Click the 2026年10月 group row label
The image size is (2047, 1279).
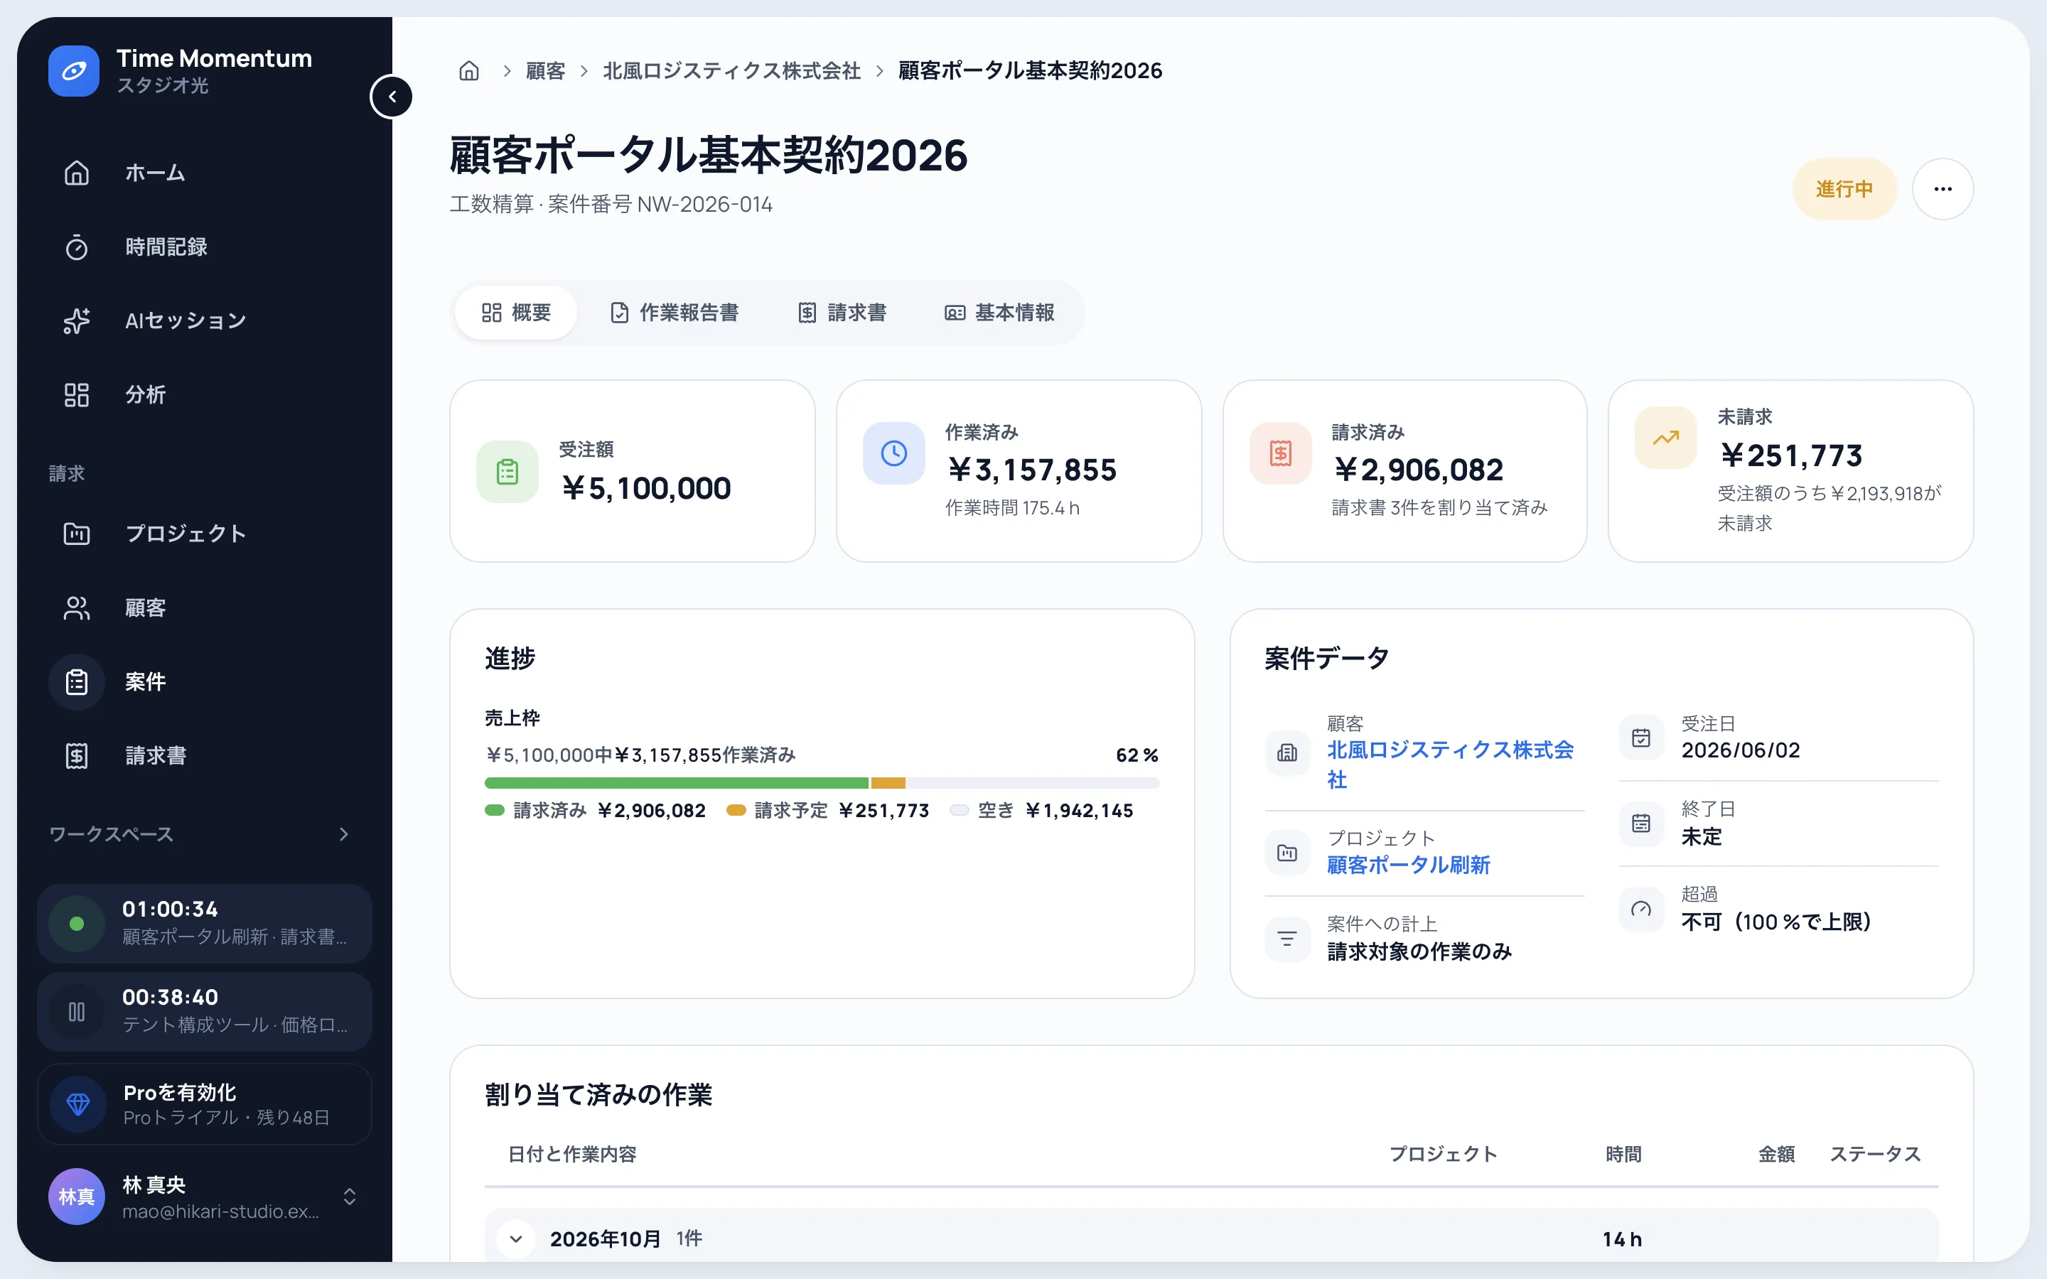pyautogui.click(x=606, y=1239)
